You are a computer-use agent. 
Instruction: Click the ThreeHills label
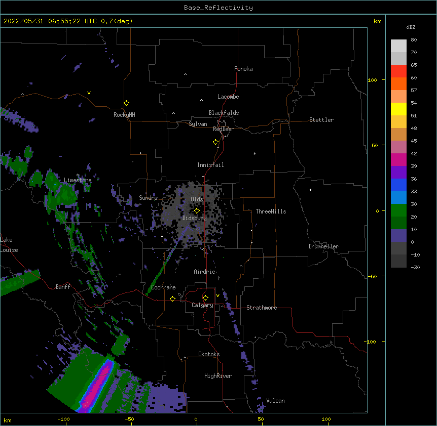click(x=271, y=211)
